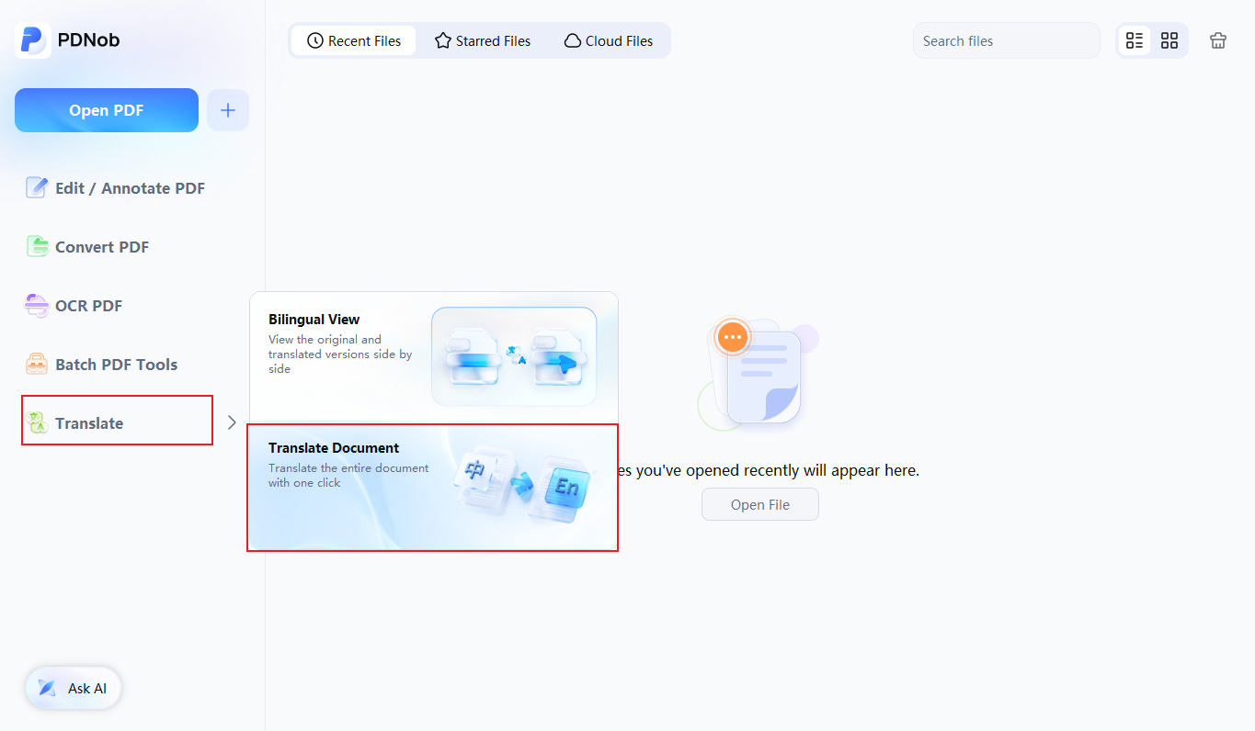Launch the Ask AI assistant
The image size is (1255, 731).
pyautogui.click(x=74, y=688)
